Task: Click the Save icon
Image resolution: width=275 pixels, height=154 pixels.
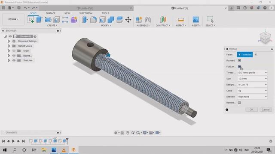Action: pyautogui.click(x=19, y=8)
